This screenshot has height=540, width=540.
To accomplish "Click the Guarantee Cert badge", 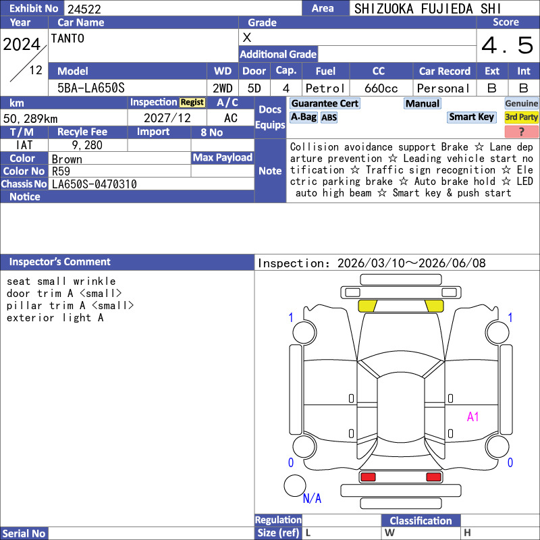I will click(x=325, y=103).
